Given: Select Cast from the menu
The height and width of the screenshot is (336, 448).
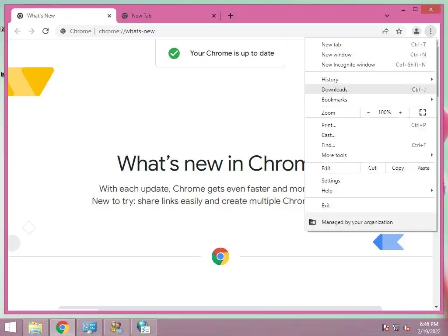Looking at the screenshot, I should click(371, 135).
